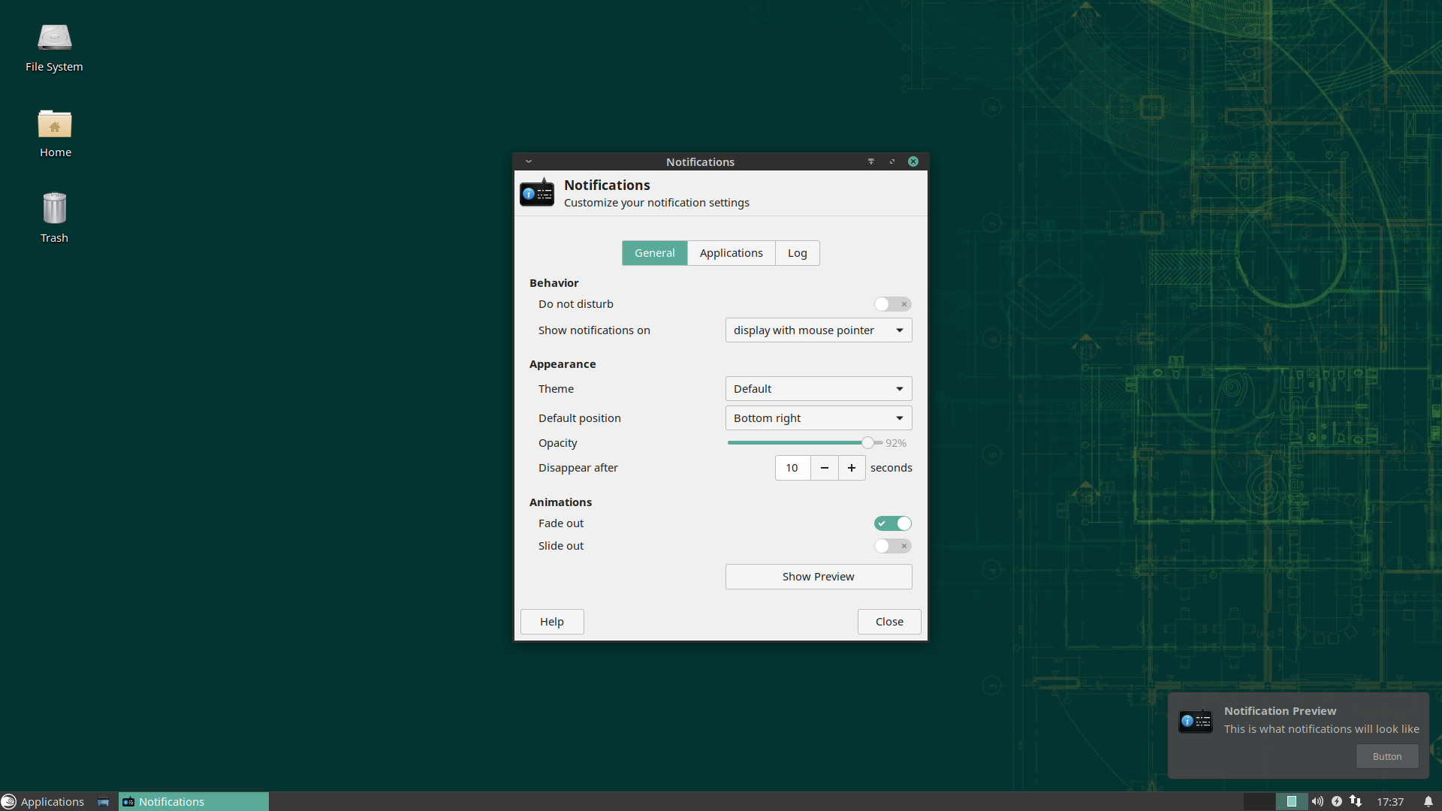Screen dimensions: 1442x811
Task: Click the notification bell in panel
Action: pos(1428,801)
